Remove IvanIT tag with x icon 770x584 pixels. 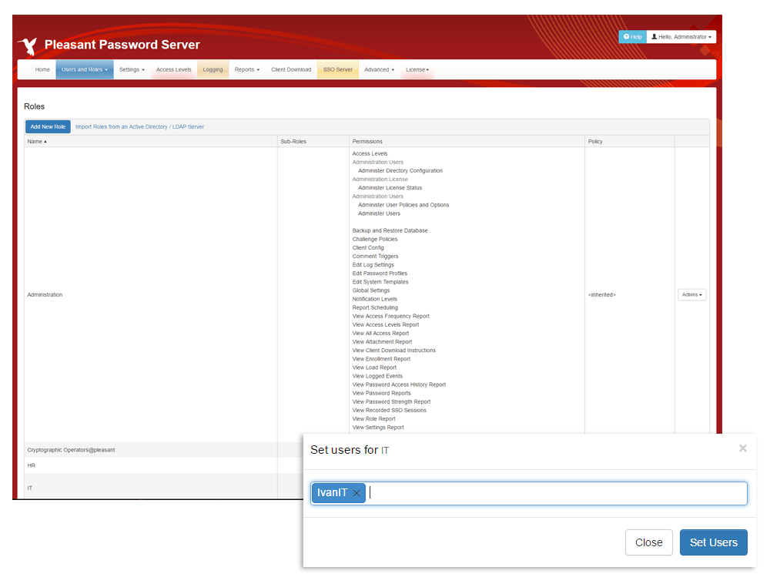(x=357, y=494)
